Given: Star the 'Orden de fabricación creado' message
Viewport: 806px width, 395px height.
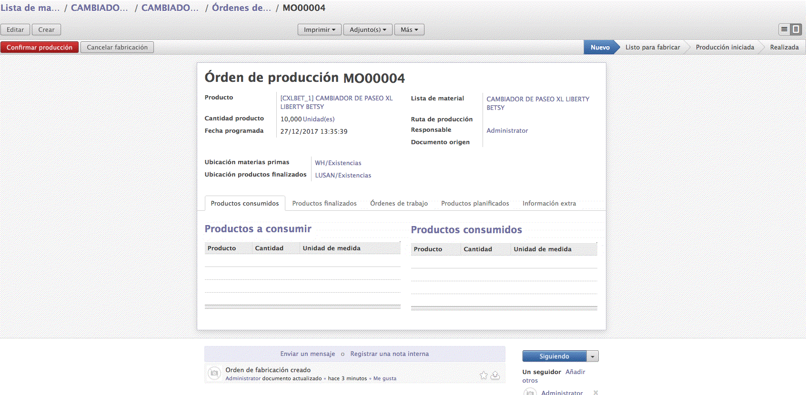Looking at the screenshot, I should [x=484, y=375].
